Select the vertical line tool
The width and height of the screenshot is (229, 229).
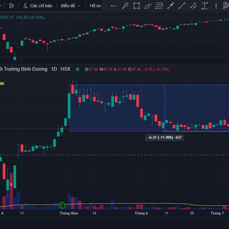coord(216,6)
